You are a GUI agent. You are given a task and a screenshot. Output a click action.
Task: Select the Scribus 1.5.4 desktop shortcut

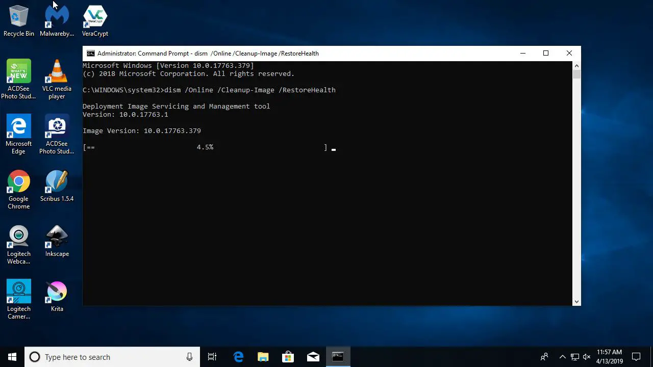[x=57, y=186]
